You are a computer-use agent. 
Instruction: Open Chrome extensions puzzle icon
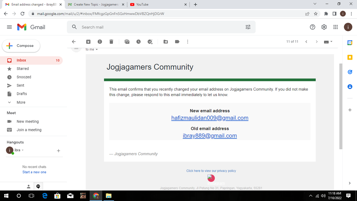point(326,14)
